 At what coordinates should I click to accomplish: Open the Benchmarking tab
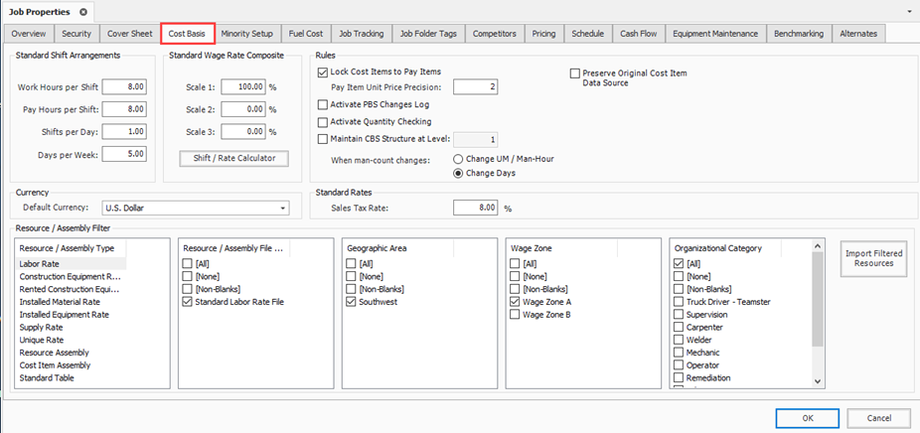[x=798, y=34]
